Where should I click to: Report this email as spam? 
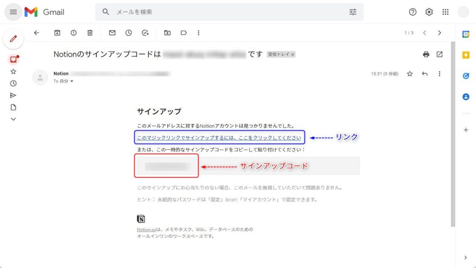(x=73, y=33)
